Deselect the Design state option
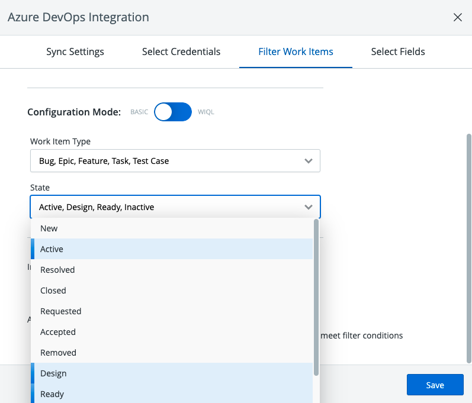 point(172,373)
